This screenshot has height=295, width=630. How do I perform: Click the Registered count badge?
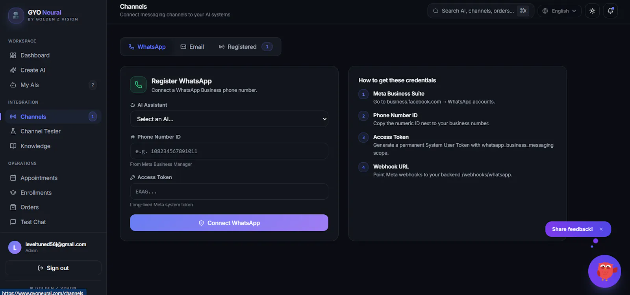click(267, 47)
